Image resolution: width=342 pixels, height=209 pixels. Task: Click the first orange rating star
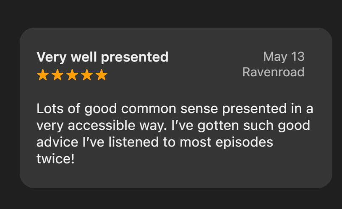pos(43,75)
